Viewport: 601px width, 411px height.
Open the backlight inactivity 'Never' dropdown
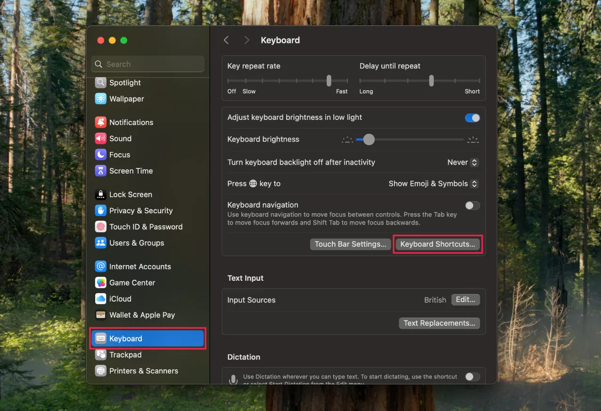point(463,162)
